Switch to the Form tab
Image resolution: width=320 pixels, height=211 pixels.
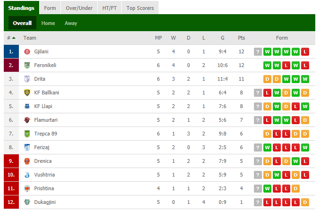coord(50,8)
